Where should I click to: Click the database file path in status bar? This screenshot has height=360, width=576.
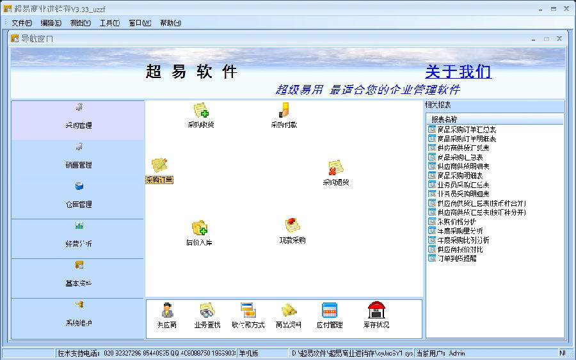point(351,353)
